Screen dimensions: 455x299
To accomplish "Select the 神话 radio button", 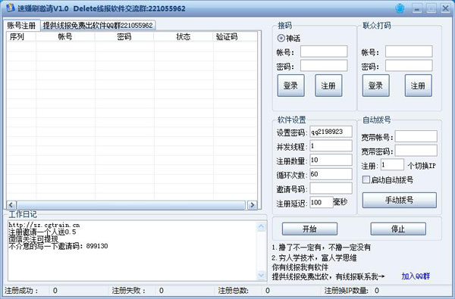I will (281, 38).
